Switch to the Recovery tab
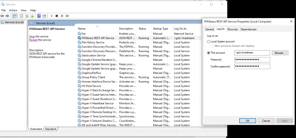The image size is (296, 138). coord(232,29)
